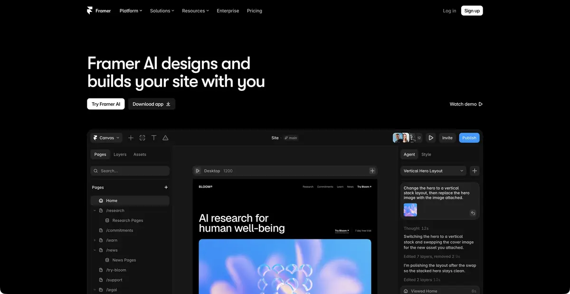The width and height of the screenshot is (570, 294).
Task: Click the Try Framer AI button
Action: 106,104
